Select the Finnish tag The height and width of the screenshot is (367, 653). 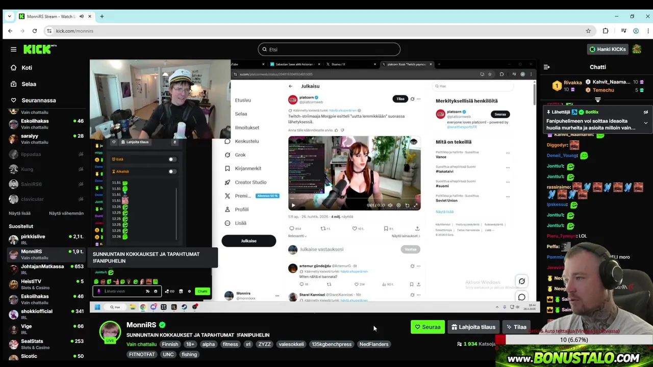coord(170,345)
